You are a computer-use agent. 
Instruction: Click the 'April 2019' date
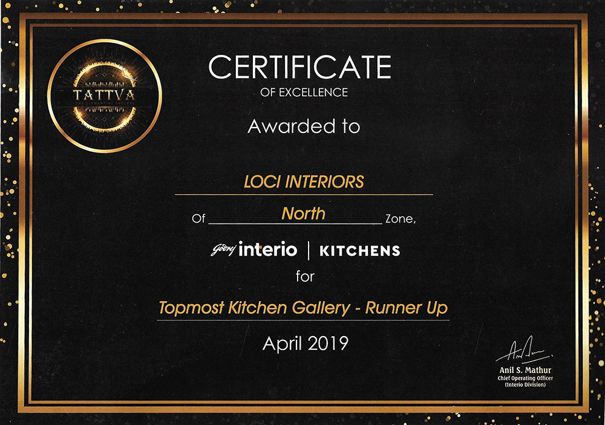305,343
